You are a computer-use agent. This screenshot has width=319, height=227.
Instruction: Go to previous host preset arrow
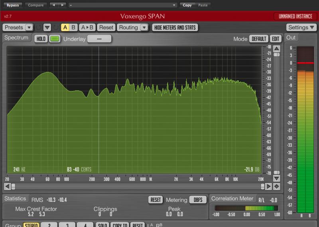pos(54,5)
